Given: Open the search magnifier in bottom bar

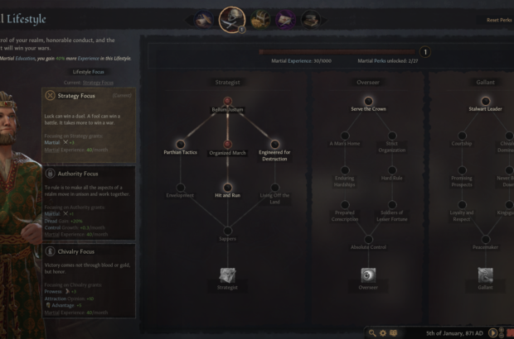Looking at the screenshot, I should [372, 332].
